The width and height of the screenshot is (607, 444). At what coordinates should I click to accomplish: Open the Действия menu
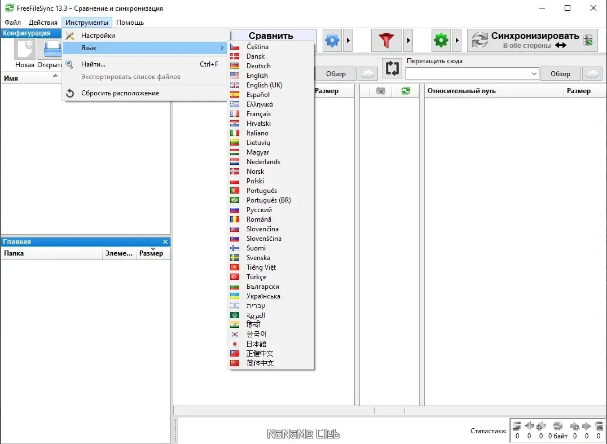[43, 23]
